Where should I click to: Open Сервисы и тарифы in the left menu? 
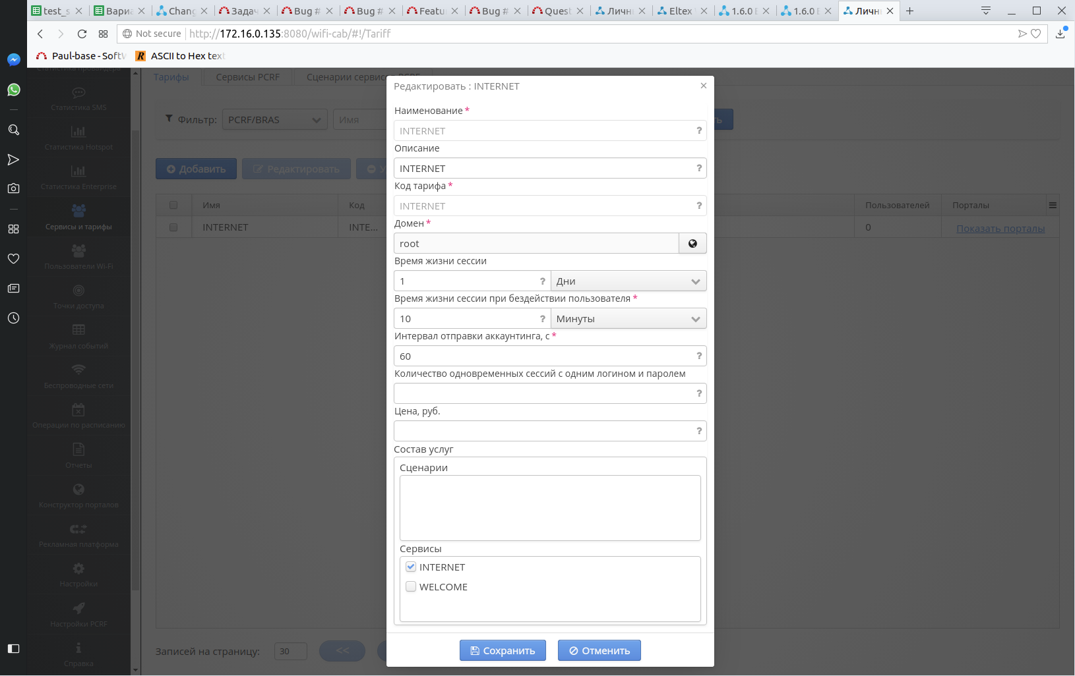(x=78, y=217)
